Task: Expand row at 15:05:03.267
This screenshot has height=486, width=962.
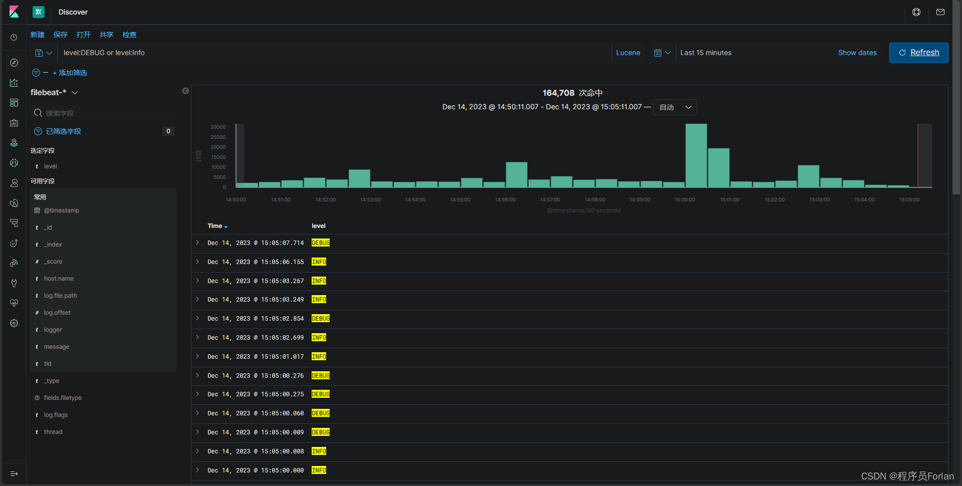Action: point(198,281)
